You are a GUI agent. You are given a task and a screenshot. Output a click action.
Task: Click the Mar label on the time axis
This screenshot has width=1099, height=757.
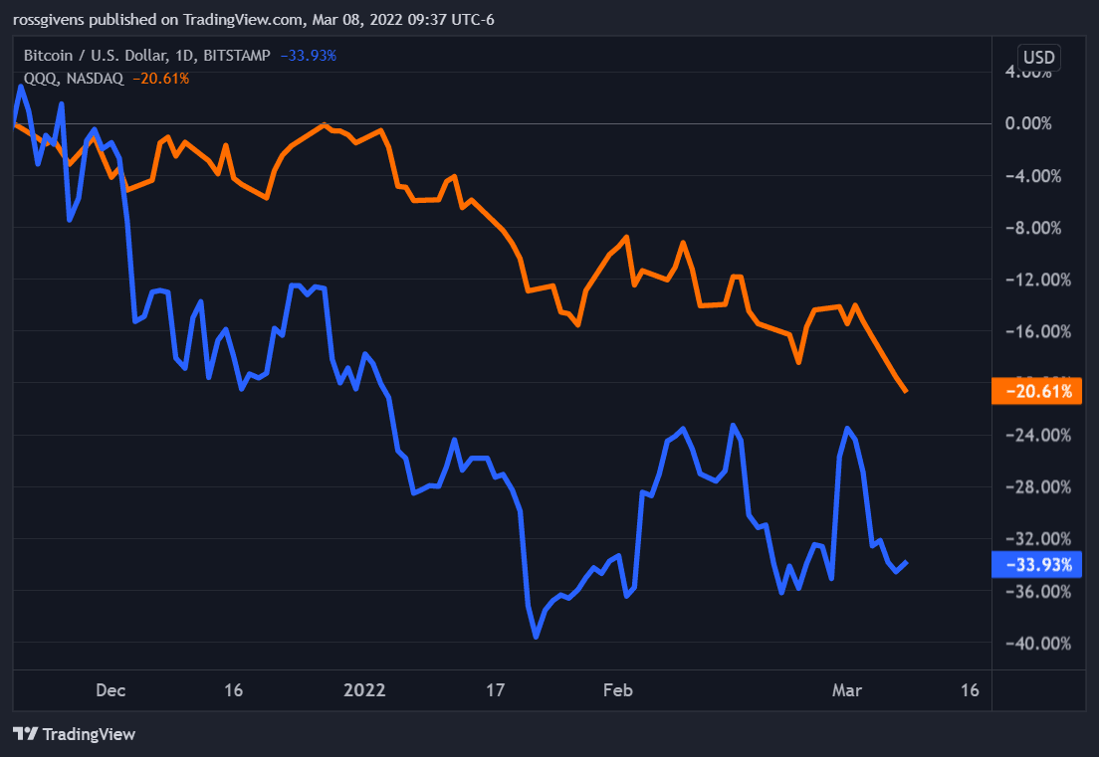click(847, 690)
